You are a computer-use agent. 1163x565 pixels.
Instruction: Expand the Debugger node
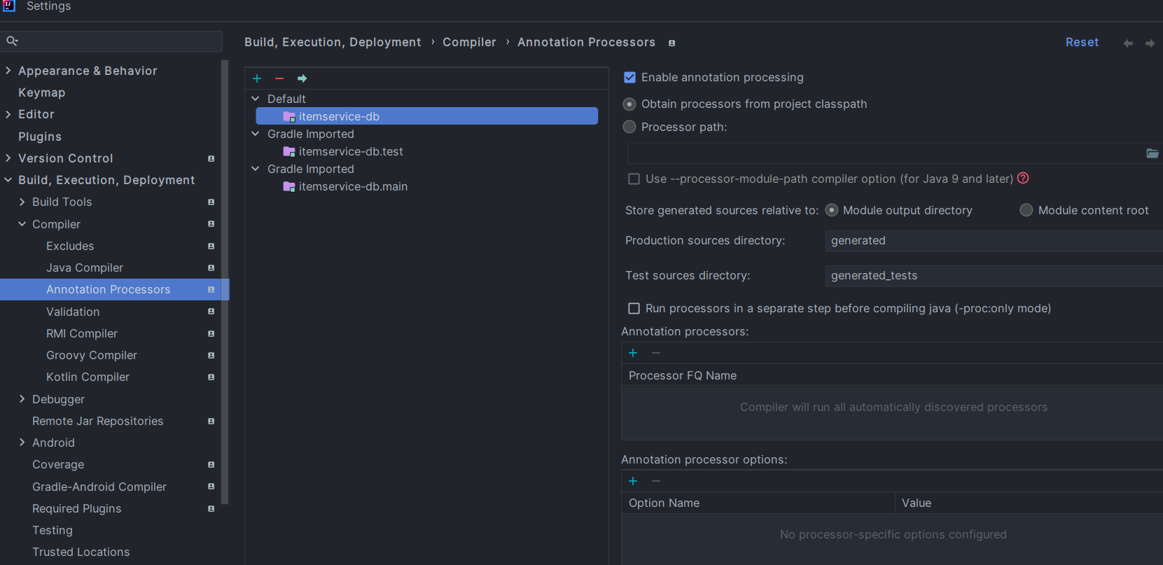pyautogui.click(x=22, y=399)
